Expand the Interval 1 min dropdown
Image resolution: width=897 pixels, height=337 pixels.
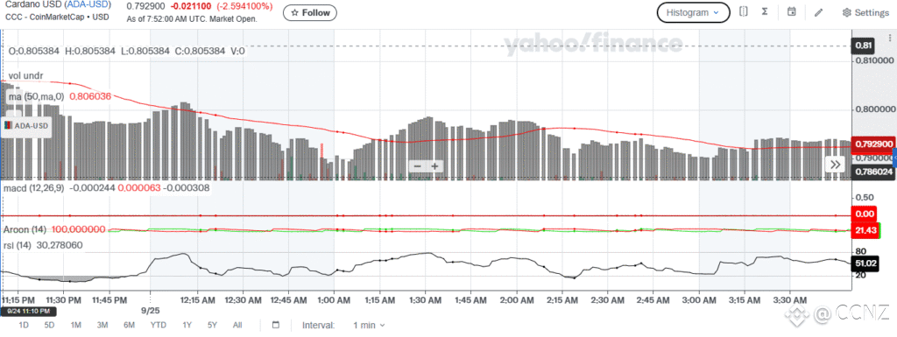tap(369, 325)
